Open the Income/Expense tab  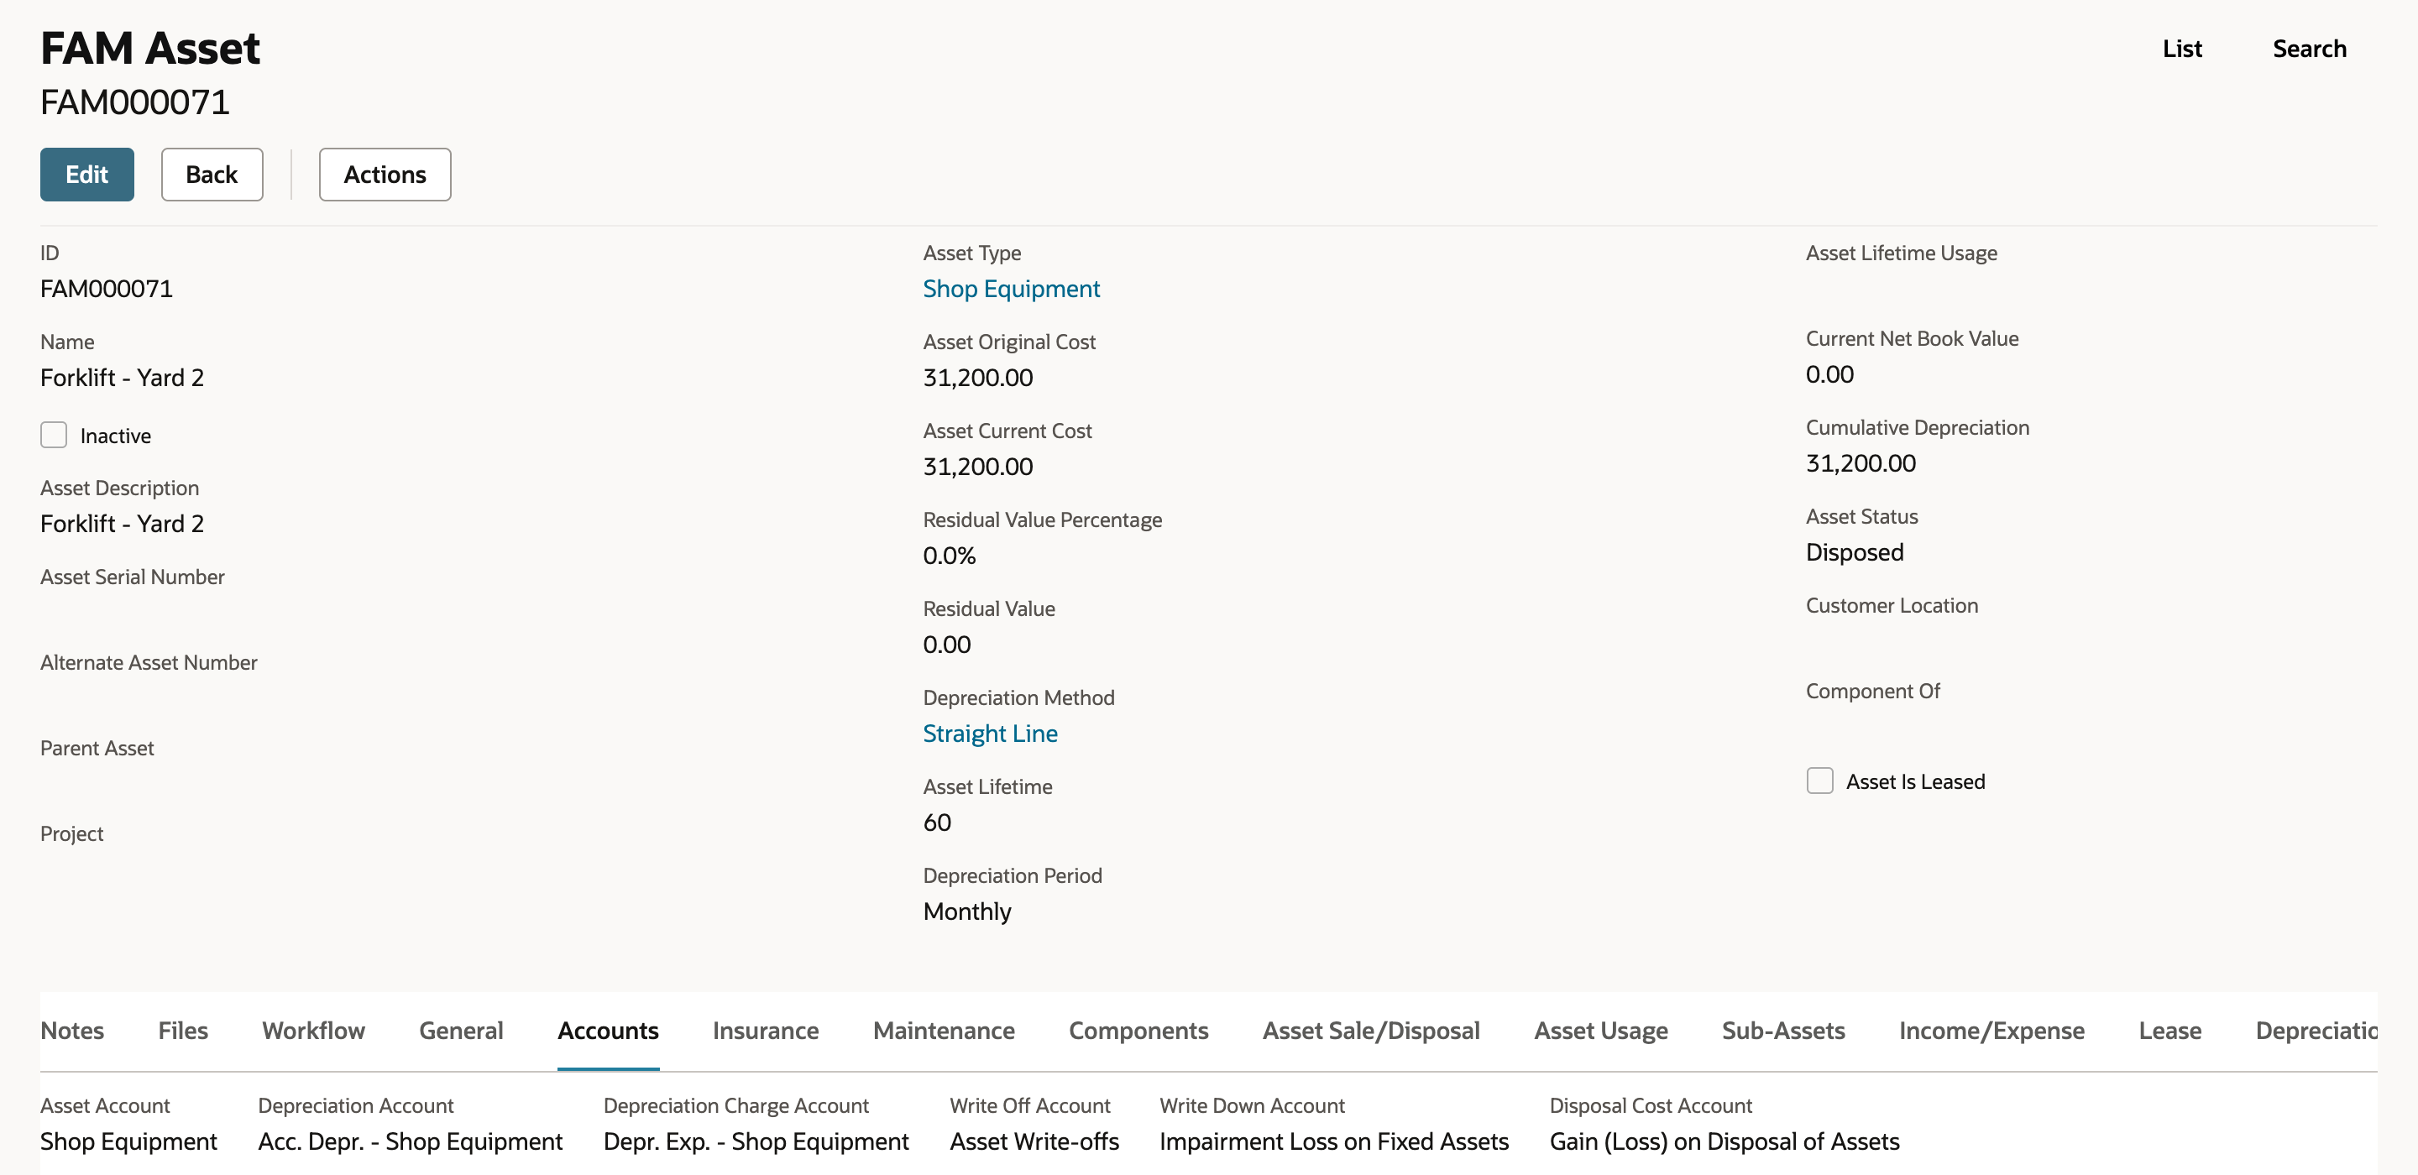(x=1991, y=1031)
